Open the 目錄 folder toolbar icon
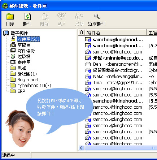Screen dimensions: 157x160 click(10, 17)
